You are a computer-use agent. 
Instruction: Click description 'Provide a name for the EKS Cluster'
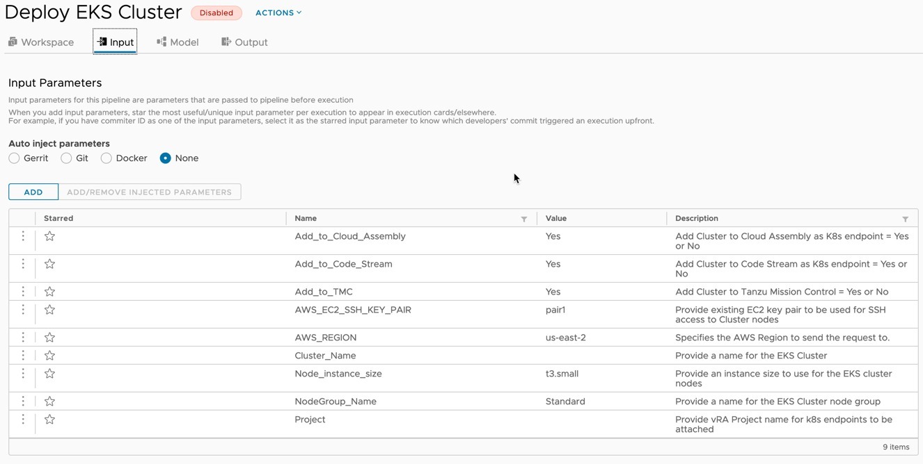click(x=751, y=356)
